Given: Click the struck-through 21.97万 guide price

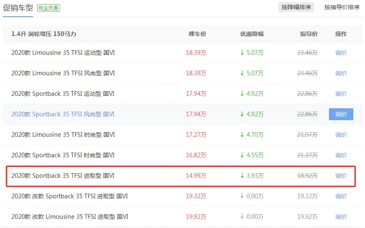Looking at the screenshot, I should point(307,135).
